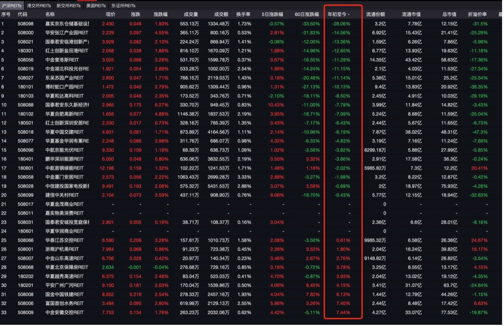Select 华夏华润商业REIT row
This screenshot has width=504, height=326.
[252, 232]
